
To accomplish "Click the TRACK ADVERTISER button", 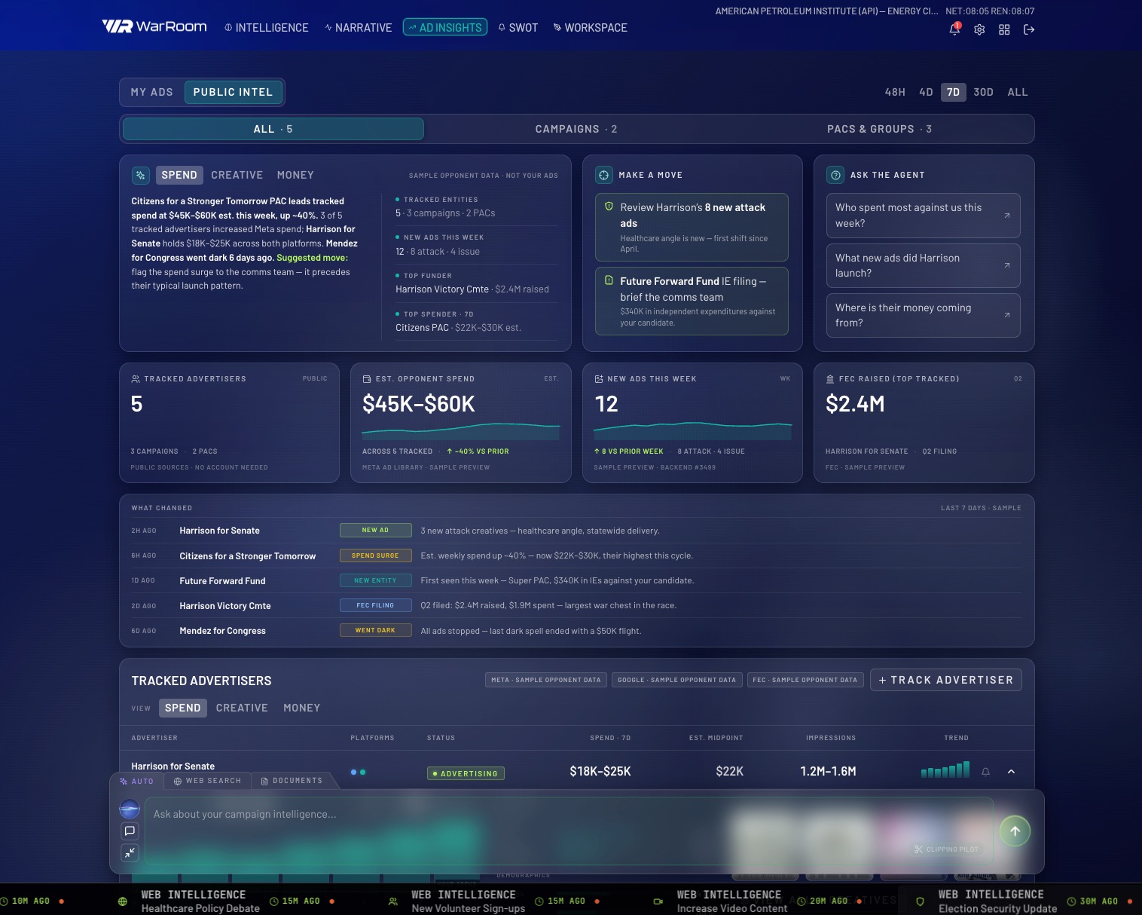I will coord(946,680).
